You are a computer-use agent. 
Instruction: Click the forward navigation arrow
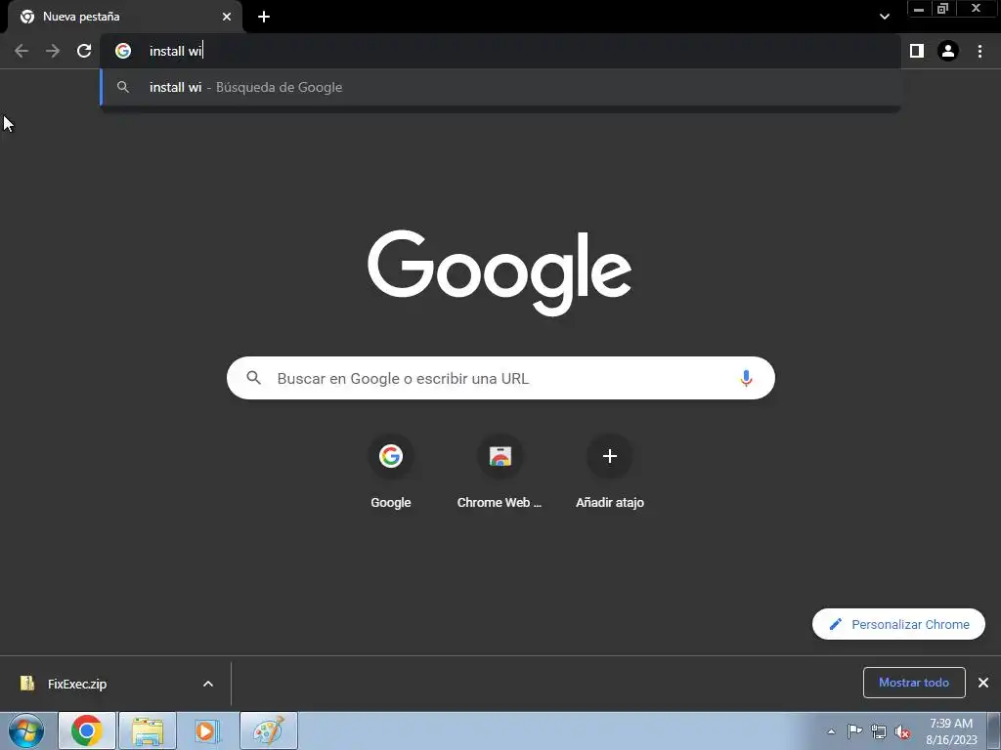point(53,51)
